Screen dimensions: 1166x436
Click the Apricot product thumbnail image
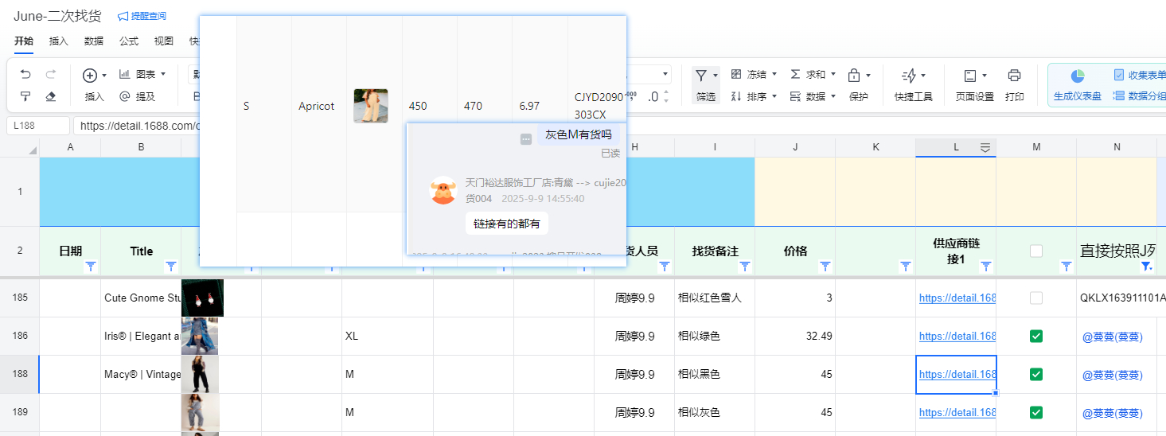[370, 106]
